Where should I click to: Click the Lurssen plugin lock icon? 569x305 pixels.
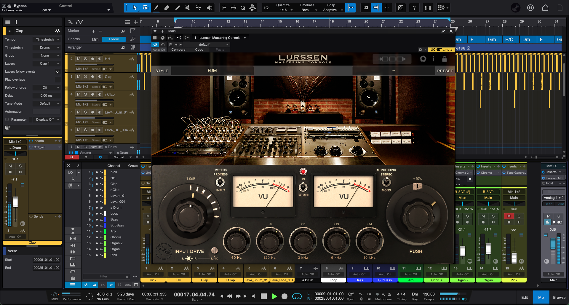click(444, 59)
